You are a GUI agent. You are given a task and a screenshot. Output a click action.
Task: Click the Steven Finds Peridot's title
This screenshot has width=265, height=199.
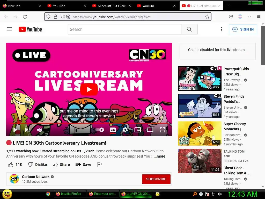(x=234, y=99)
